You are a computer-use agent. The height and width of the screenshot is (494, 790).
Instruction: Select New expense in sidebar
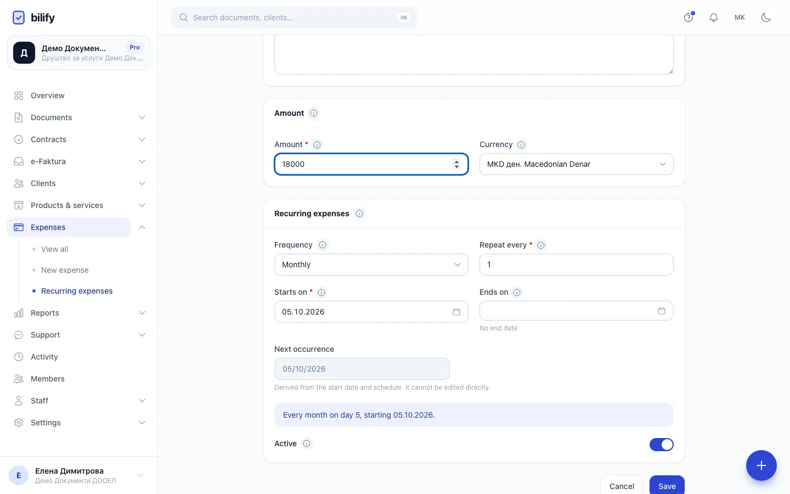point(65,270)
